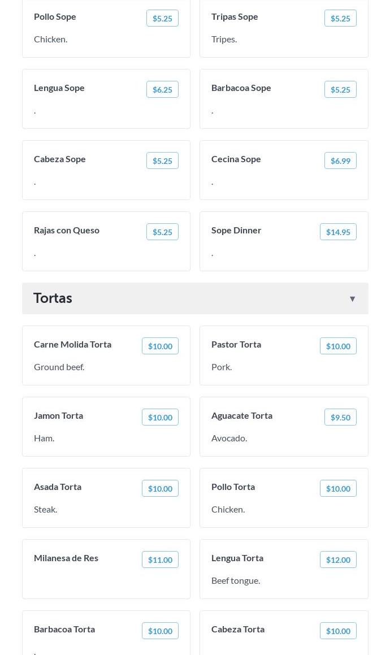Select the Pollo Sope $5.25 price button

pyautogui.click(x=162, y=18)
